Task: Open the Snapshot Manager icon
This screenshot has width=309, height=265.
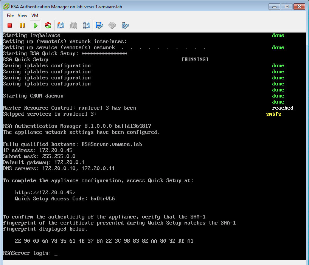Action: tap(86, 25)
